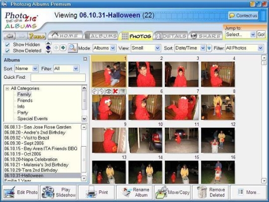Select photo thumbnail number 10 with car
The width and height of the screenshot is (269, 202).
pyautogui.click(x=145, y=140)
